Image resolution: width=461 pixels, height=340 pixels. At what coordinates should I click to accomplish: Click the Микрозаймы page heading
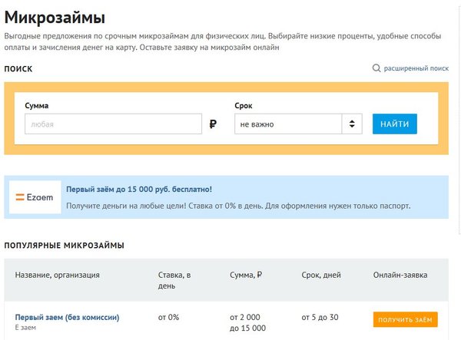coord(55,18)
